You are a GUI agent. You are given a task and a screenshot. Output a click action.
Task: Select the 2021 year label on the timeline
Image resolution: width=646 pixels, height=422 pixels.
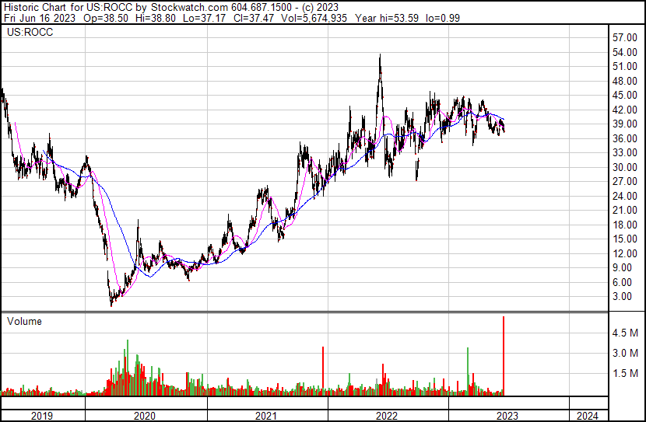pos(266,415)
